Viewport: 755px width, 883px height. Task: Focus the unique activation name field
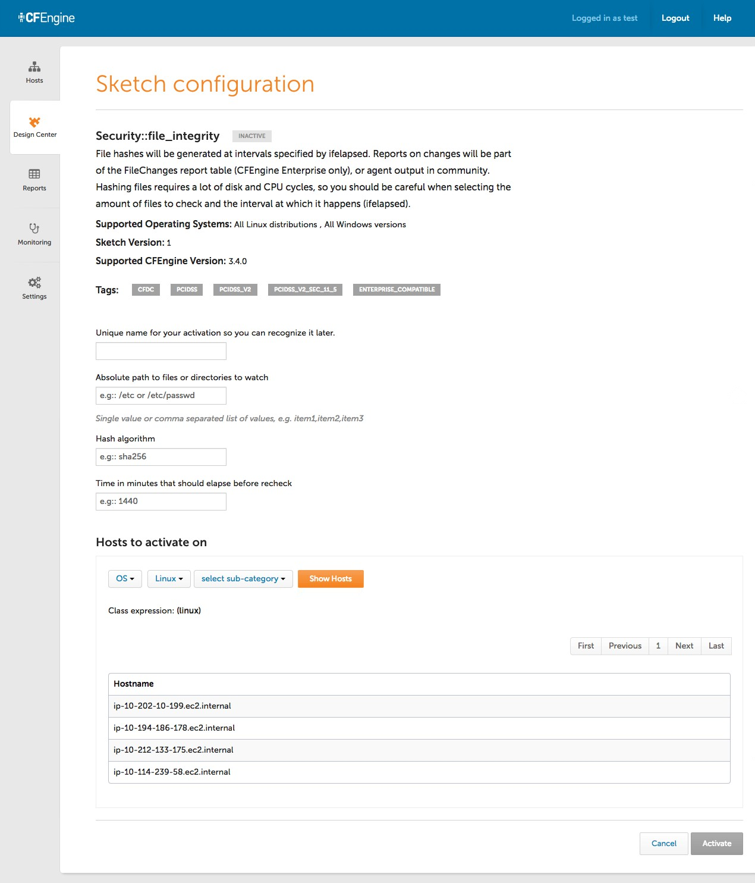coord(161,351)
